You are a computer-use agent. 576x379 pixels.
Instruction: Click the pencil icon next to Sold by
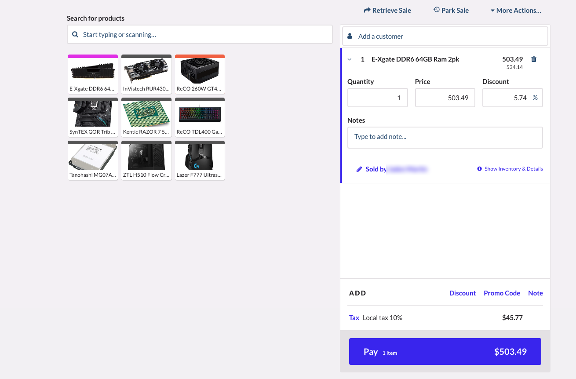[x=359, y=169]
